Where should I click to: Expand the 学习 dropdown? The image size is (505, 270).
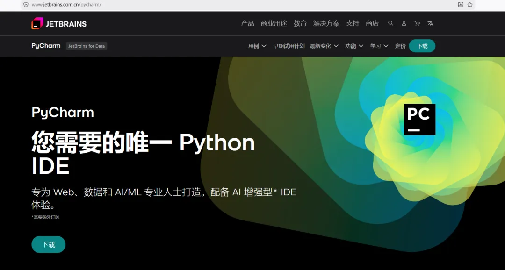pos(379,46)
